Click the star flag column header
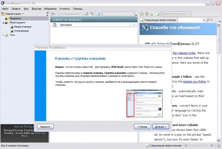 (134, 25)
